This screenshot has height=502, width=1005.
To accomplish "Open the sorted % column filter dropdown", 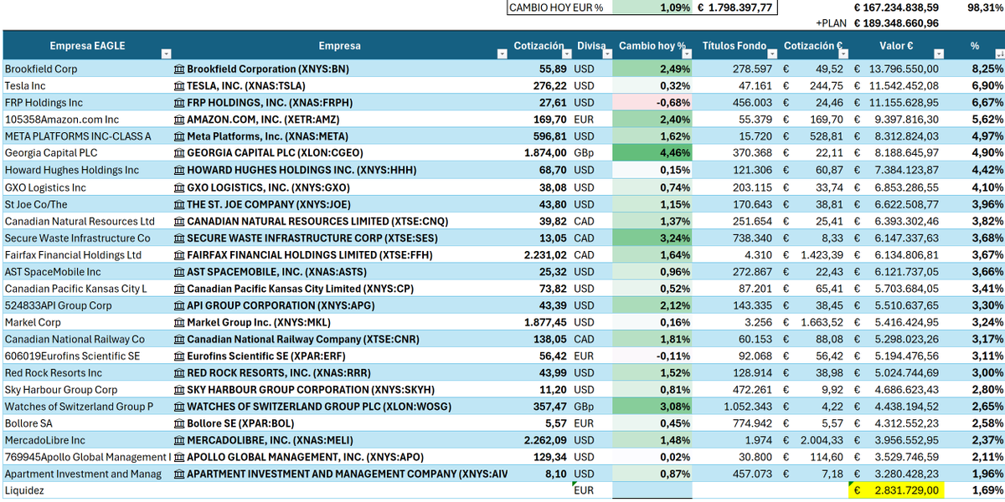I will 998,54.
